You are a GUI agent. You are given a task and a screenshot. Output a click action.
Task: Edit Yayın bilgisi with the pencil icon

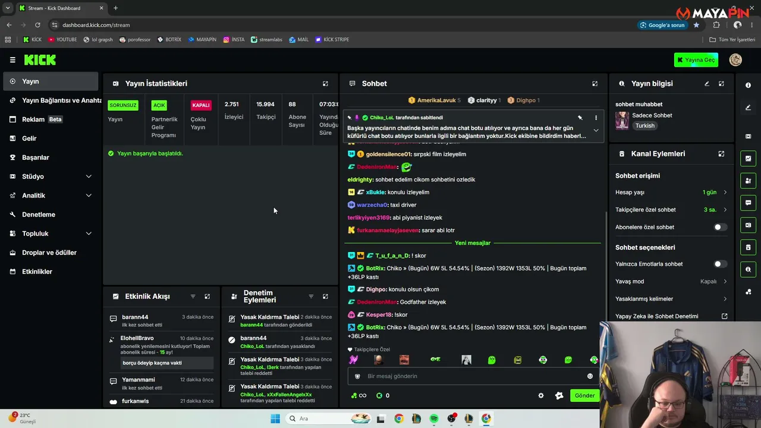pos(707,84)
